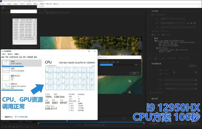Open the 音频 tab in export settings
The height and width of the screenshot is (129, 202).
pyautogui.click(x=163, y=58)
